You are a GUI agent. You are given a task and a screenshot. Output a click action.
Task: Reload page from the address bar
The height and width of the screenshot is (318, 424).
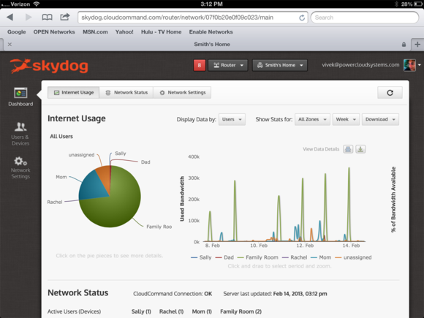coord(302,18)
